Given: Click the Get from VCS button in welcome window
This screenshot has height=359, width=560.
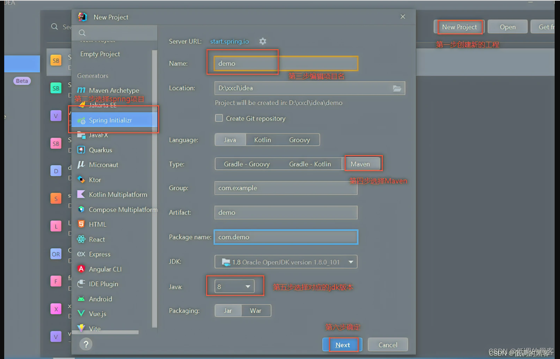Looking at the screenshot, I should pos(543,27).
